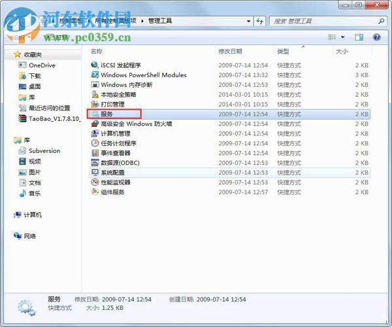The height and width of the screenshot is (327, 392).
Task: Sort by 名称 column header
Action: coord(97,51)
